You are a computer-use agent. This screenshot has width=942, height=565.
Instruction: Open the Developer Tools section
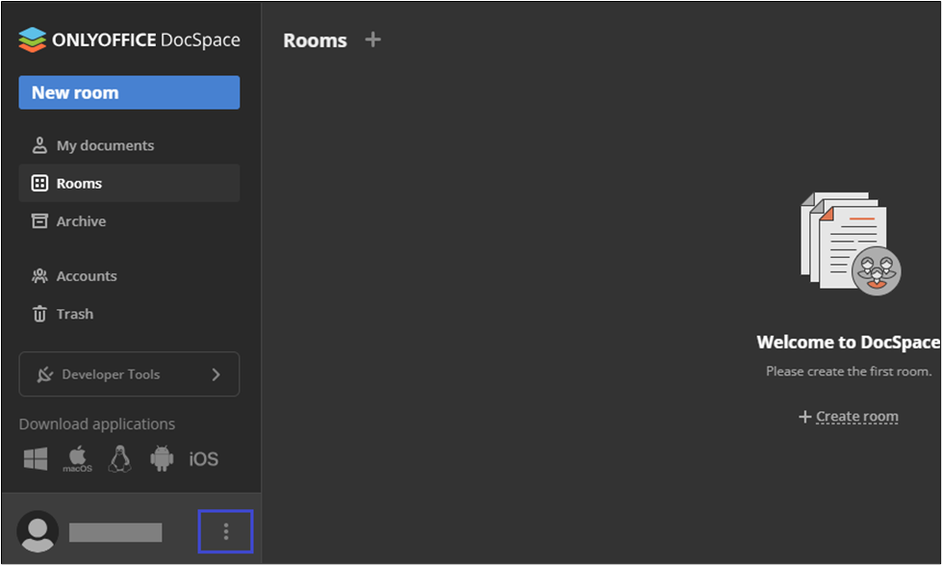tap(111, 374)
